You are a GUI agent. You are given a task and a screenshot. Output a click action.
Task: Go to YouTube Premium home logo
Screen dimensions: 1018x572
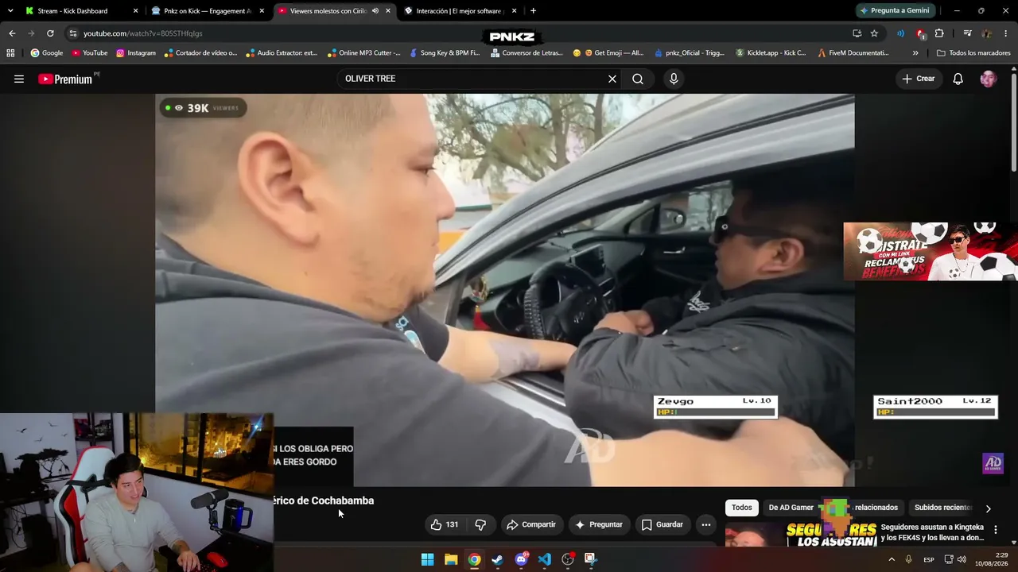click(65, 79)
